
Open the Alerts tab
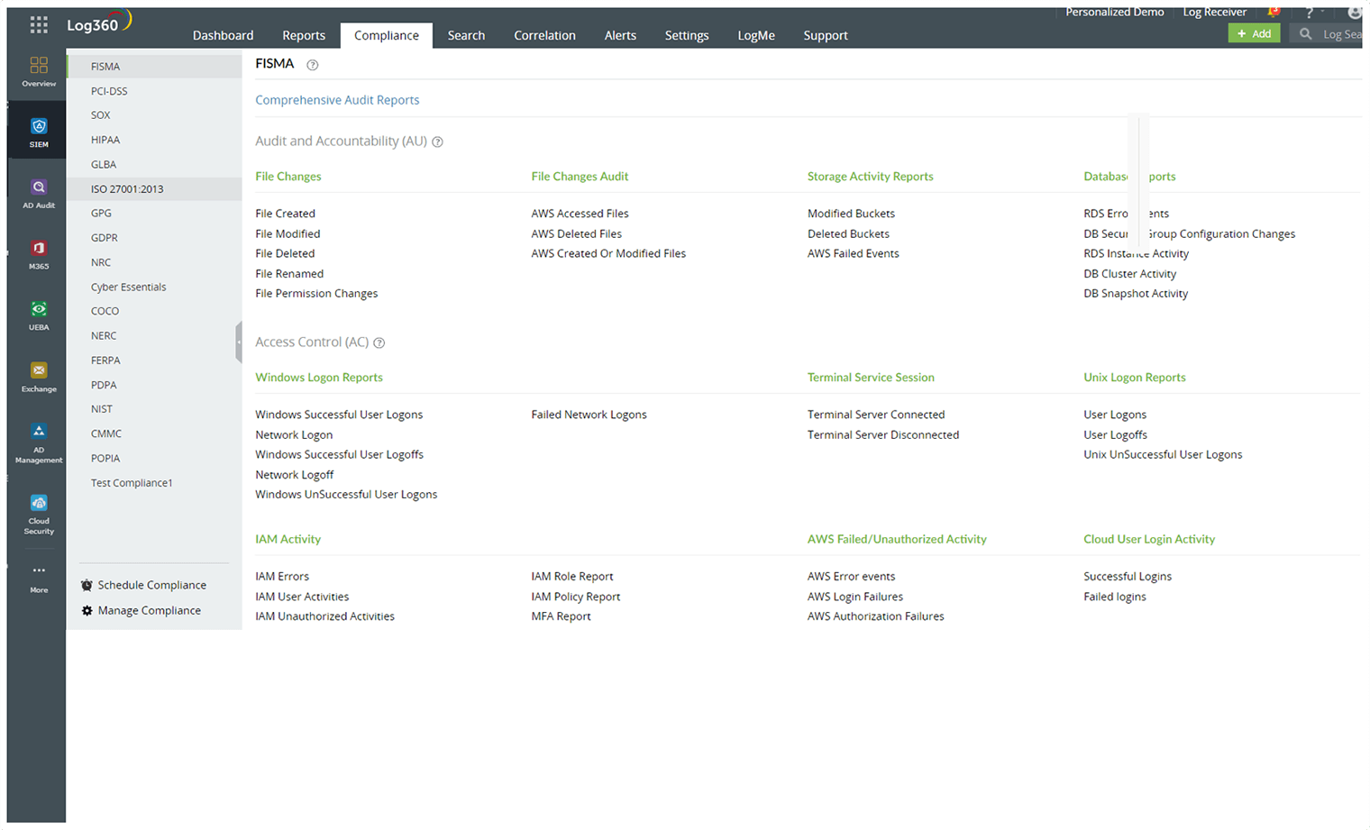(620, 35)
